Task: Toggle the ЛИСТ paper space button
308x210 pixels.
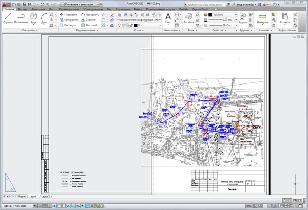Action: click(x=249, y=206)
